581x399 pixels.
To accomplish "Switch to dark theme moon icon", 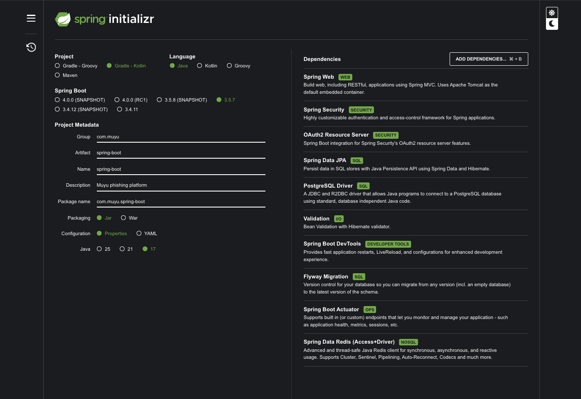I will [x=552, y=24].
